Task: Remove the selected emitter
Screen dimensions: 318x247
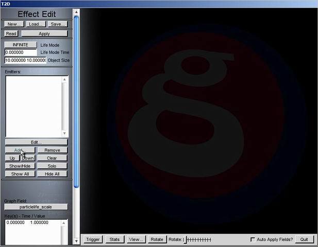Action: tap(52, 150)
